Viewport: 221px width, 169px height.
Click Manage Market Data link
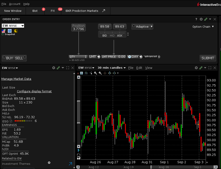pos(16,79)
